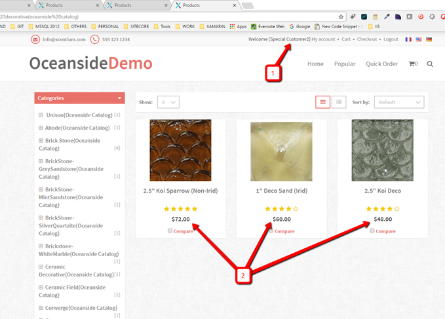Open Quick Order in site navigation
Image resolution: width=445 pixels, height=319 pixels.
click(x=381, y=64)
